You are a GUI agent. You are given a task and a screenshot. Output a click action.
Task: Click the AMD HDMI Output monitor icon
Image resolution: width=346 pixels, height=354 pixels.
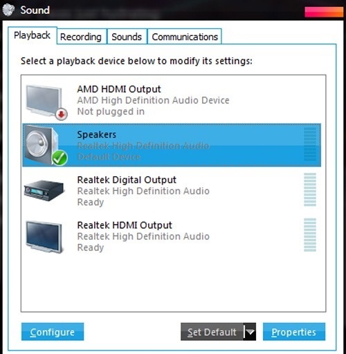click(46, 102)
